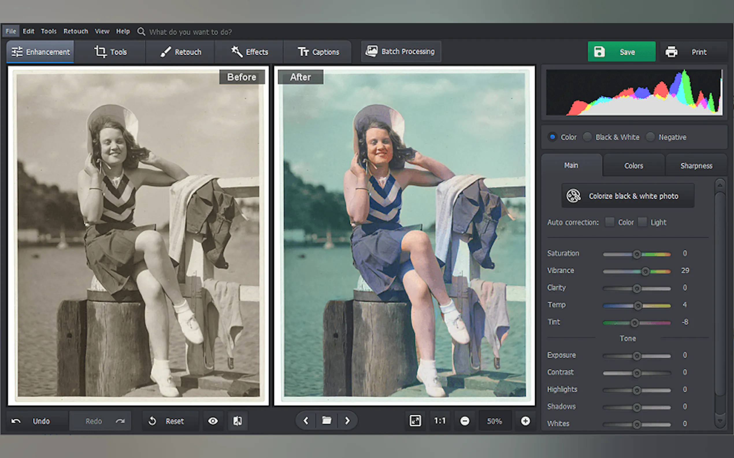Click the settings panel scroll down arrow
The image size is (734, 458).
click(720, 421)
